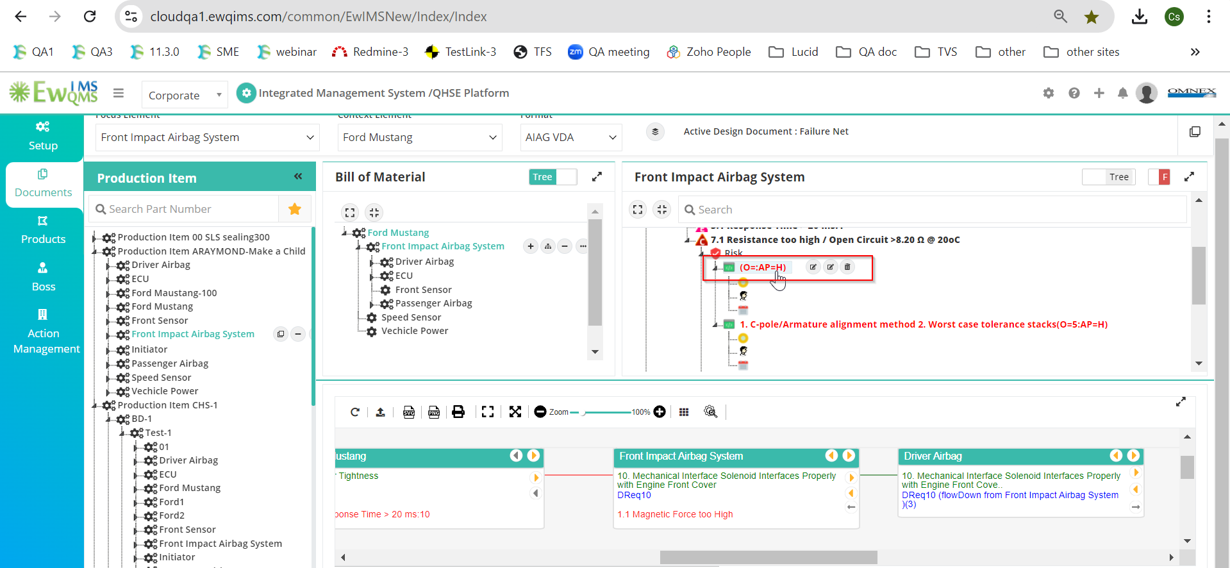Click first edit icon on the (O=:AP=H) row
Screen dimensions: 1230x568
click(813, 267)
